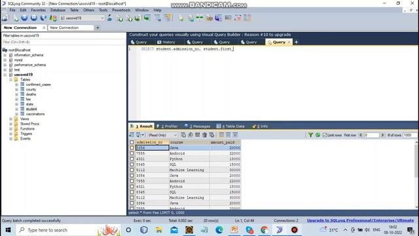Click the green refresh icon beside the filter
The width and height of the screenshot is (419, 236).
318,135
